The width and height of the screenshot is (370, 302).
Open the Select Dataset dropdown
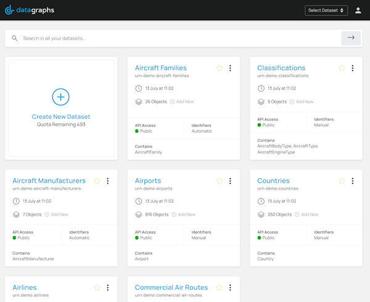tap(326, 10)
